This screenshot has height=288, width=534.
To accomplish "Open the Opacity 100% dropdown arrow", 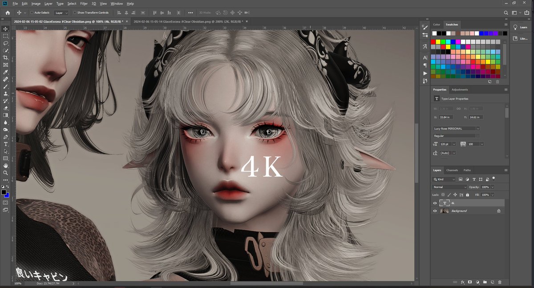I will click(492, 187).
